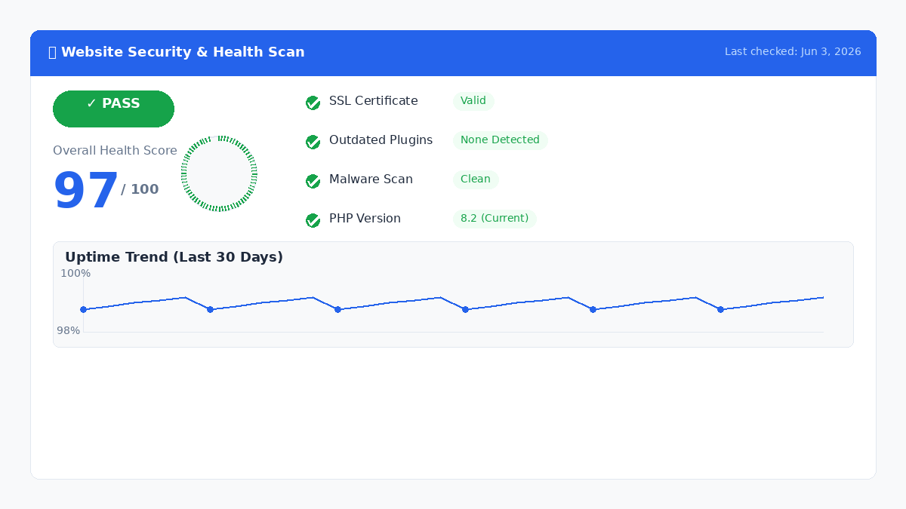906x509 pixels.
Task: Click the Malware Scan label
Action: click(x=371, y=179)
